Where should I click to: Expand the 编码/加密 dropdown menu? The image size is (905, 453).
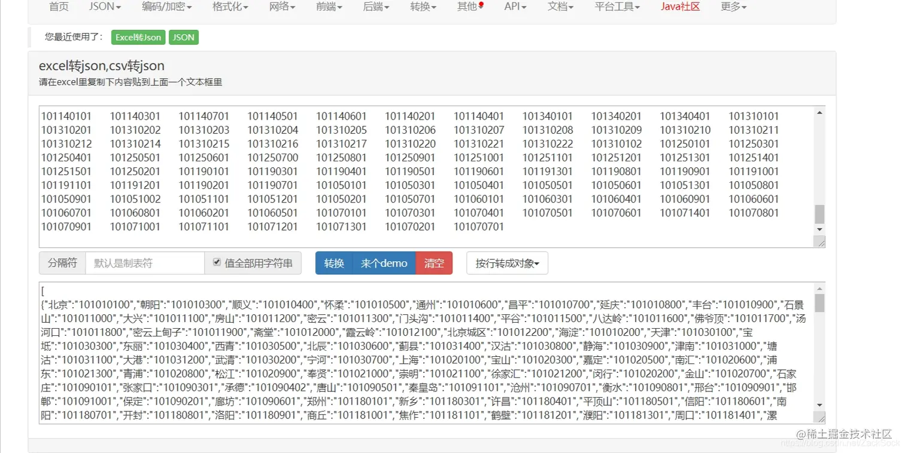pyautogui.click(x=167, y=7)
